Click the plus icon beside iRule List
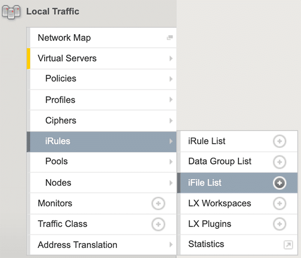The width and height of the screenshot is (301, 258). (279, 142)
